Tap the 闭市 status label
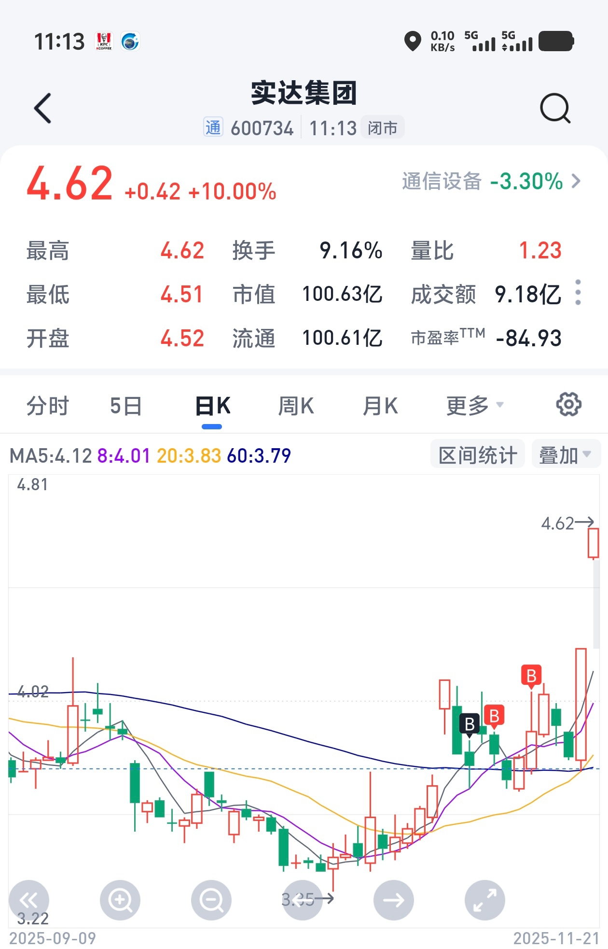 382,127
